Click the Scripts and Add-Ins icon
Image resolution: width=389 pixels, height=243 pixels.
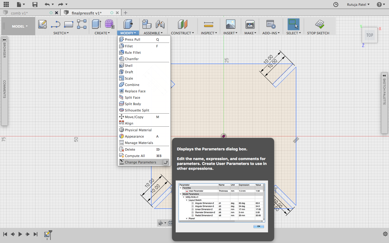point(270,24)
